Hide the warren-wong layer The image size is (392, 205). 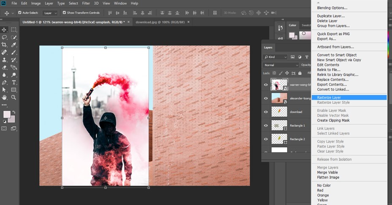coord(266,85)
